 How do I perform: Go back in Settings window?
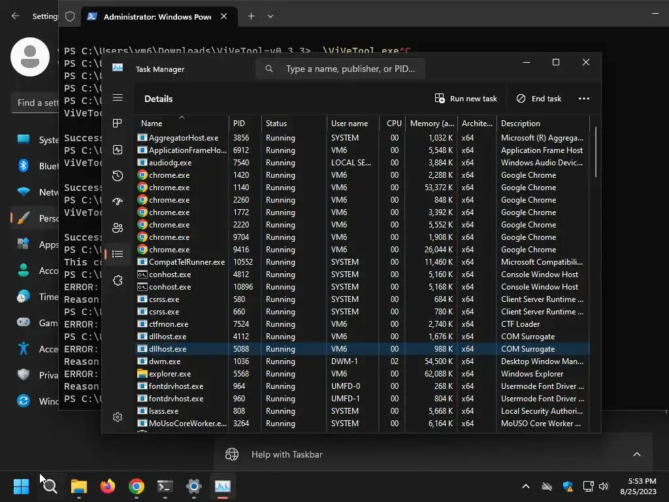coord(16,16)
